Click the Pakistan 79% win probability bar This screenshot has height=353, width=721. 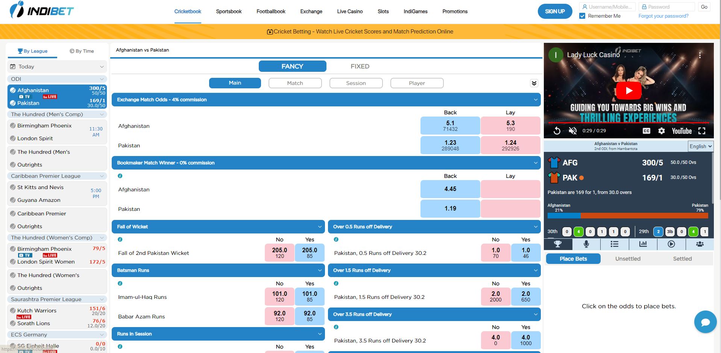644,216
